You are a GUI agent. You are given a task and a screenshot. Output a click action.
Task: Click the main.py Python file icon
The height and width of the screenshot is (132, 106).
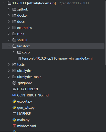[x=14, y=120]
